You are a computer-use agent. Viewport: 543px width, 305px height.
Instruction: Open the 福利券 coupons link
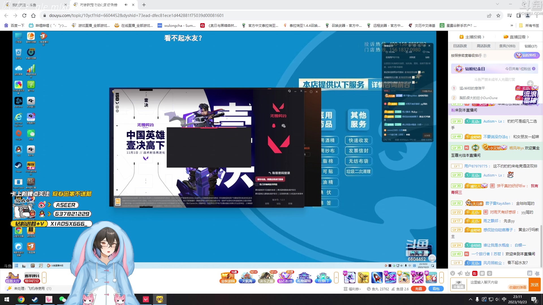tap(352, 289)
